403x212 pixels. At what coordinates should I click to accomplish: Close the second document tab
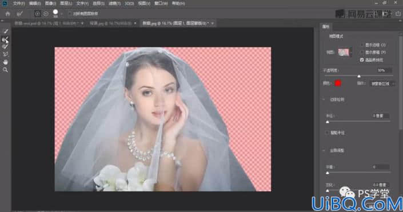point(135,23)
